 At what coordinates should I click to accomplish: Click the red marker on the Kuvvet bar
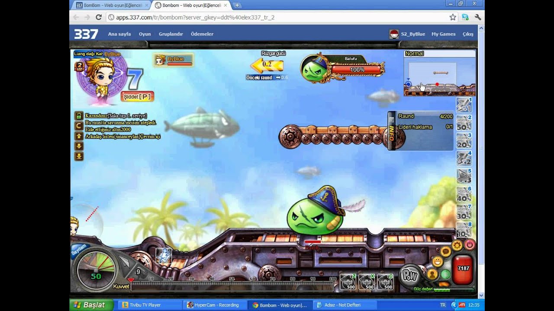point(131,280)
